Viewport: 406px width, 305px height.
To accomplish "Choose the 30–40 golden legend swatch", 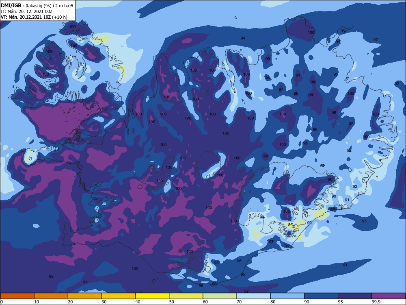I will (x=119, y=296).
